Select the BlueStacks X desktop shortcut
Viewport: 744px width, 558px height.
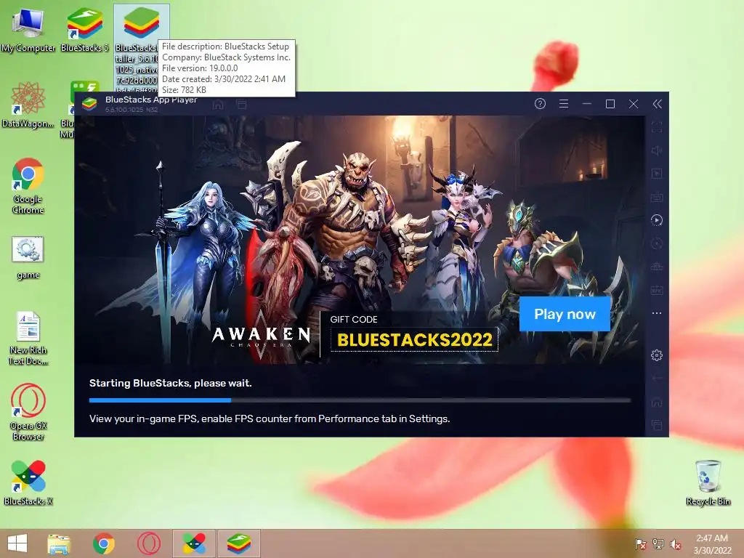coord(28,482)
